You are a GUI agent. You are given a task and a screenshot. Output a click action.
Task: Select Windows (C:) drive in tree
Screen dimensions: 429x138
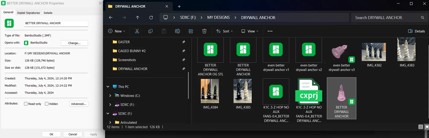point(130,95)
